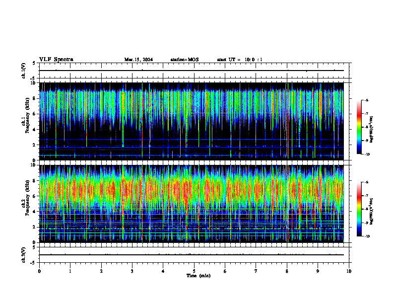
Task: Select the date text "Mar.15, 2024"
Action: pyautogui.click(x=138, y=60)
